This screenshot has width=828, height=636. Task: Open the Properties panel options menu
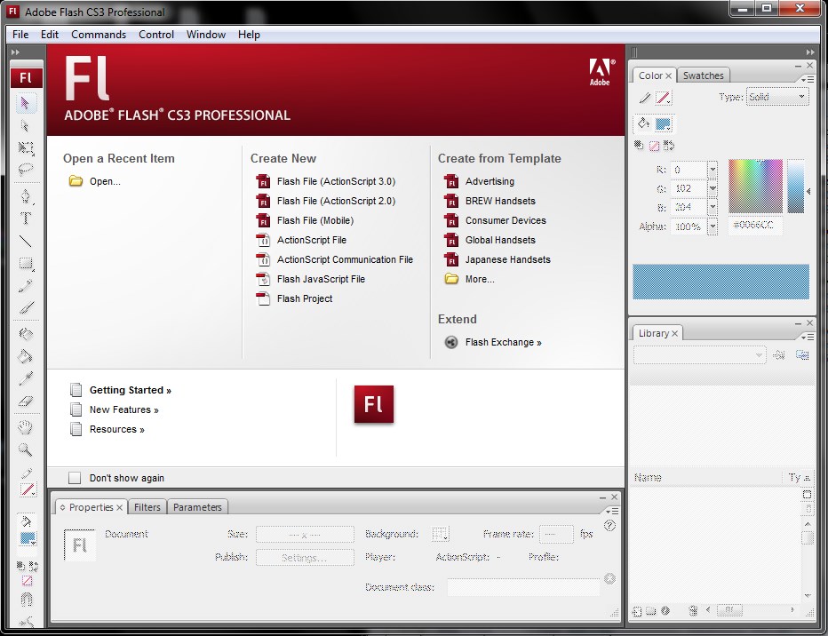[612, 511]
